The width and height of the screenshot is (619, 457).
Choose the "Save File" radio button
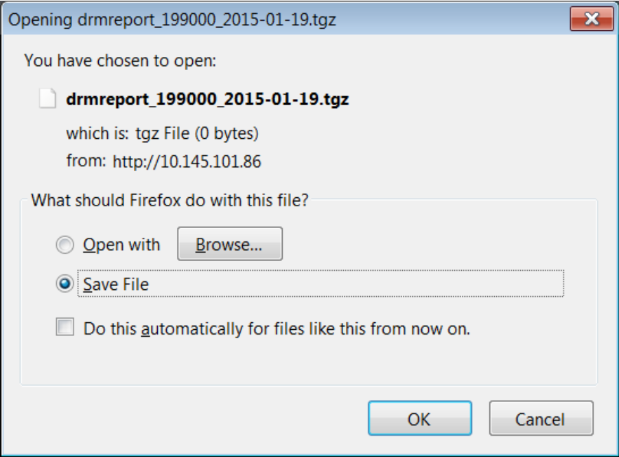click(x=65, y=283)
